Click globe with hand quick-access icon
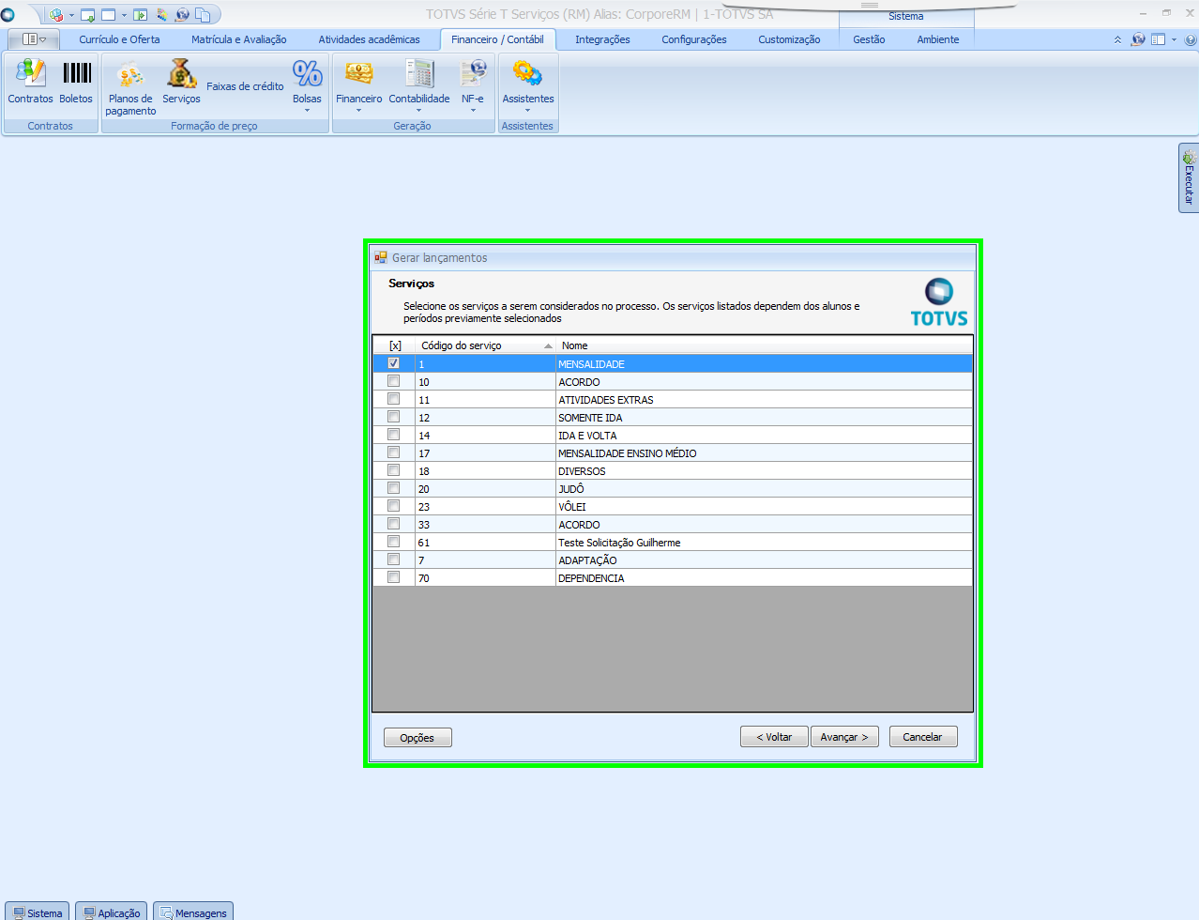Viewport: 1199px width, 920px height. (x=182, y=15)
